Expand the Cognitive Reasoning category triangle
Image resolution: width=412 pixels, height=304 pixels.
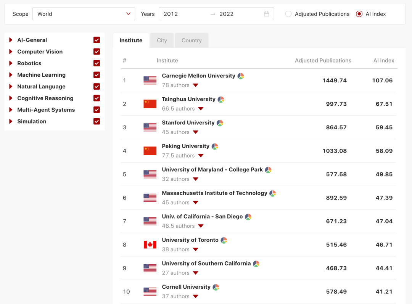coord(11,98)
